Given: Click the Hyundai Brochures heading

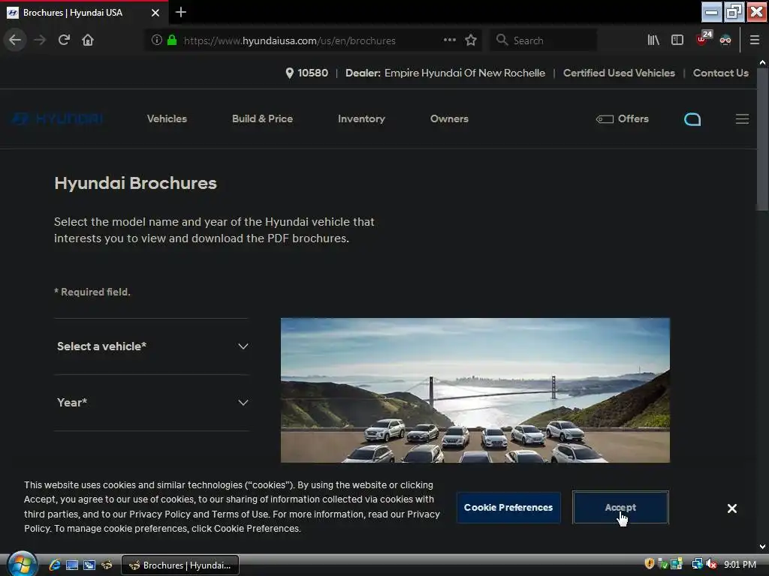Looking at the screenshot, I should [x=135, y=183].
